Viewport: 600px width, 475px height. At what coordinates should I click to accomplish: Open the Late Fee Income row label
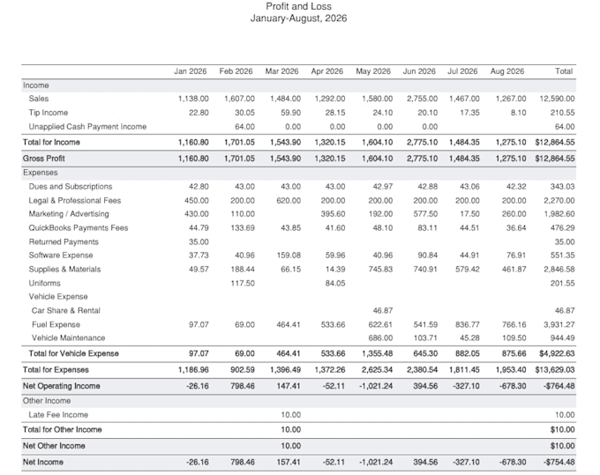tap(58, 415)
